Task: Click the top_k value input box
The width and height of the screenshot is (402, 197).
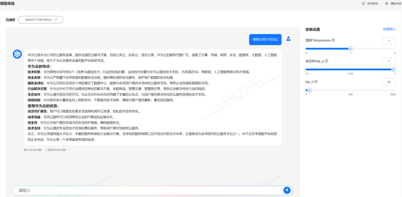Action: click(389, 82)
